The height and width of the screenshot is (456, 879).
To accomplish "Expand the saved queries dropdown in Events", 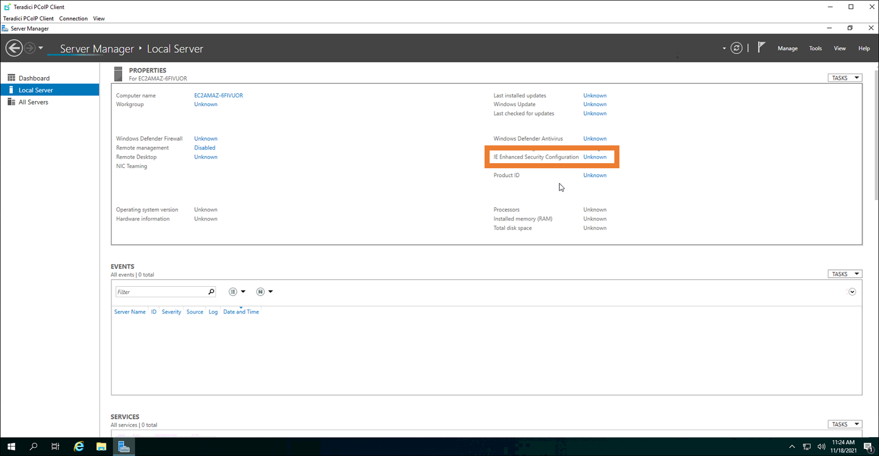I will pyautogui.click(x=264, y=292).
